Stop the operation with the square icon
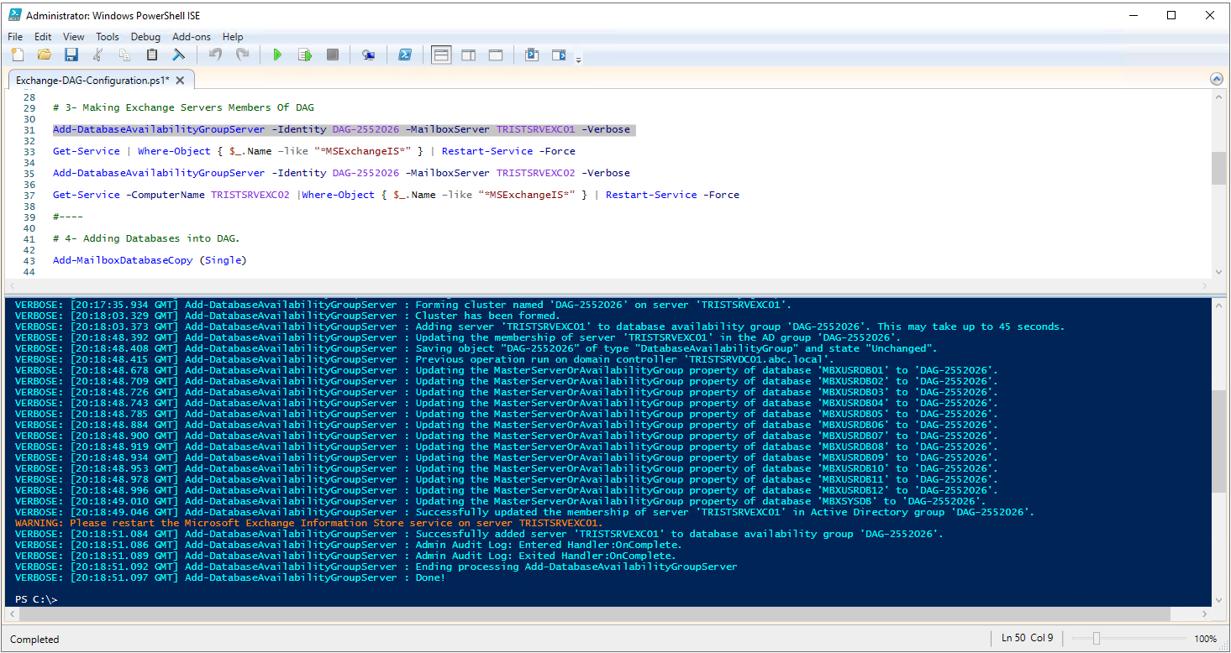This screenshot has height=653, width=1231. click(333, 55)
